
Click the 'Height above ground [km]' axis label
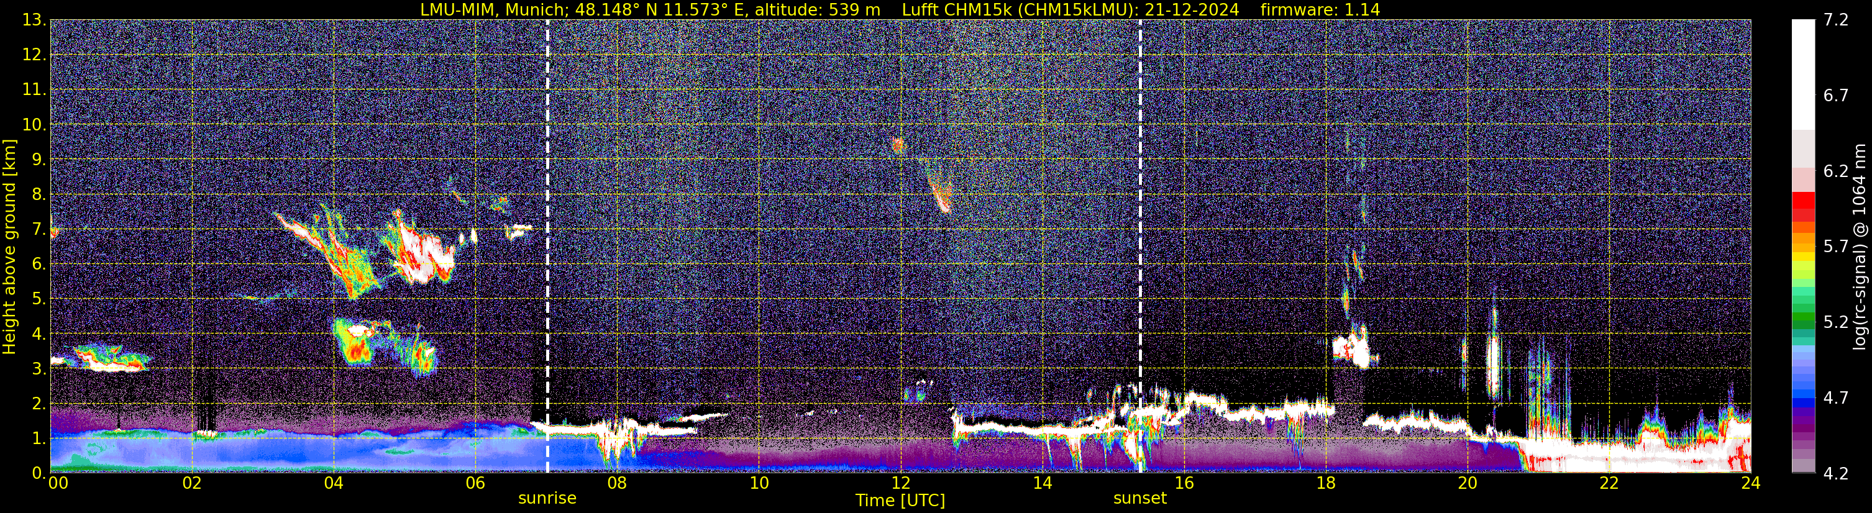coord(9,247)
